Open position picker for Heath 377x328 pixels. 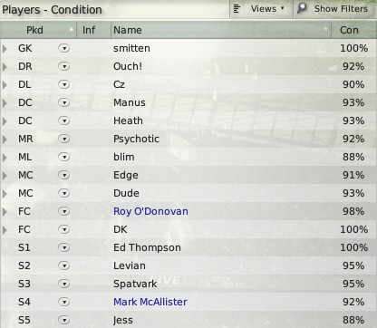click(x=64, y=121)
